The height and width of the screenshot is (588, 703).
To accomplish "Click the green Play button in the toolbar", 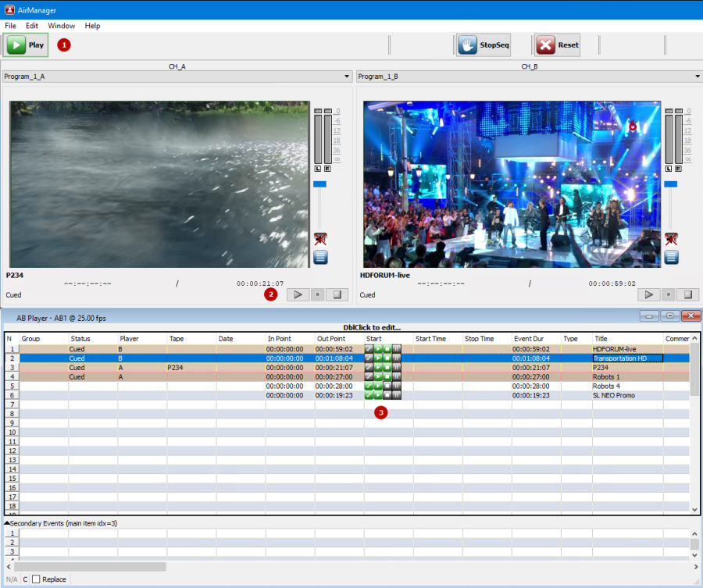I will point(26,45).
